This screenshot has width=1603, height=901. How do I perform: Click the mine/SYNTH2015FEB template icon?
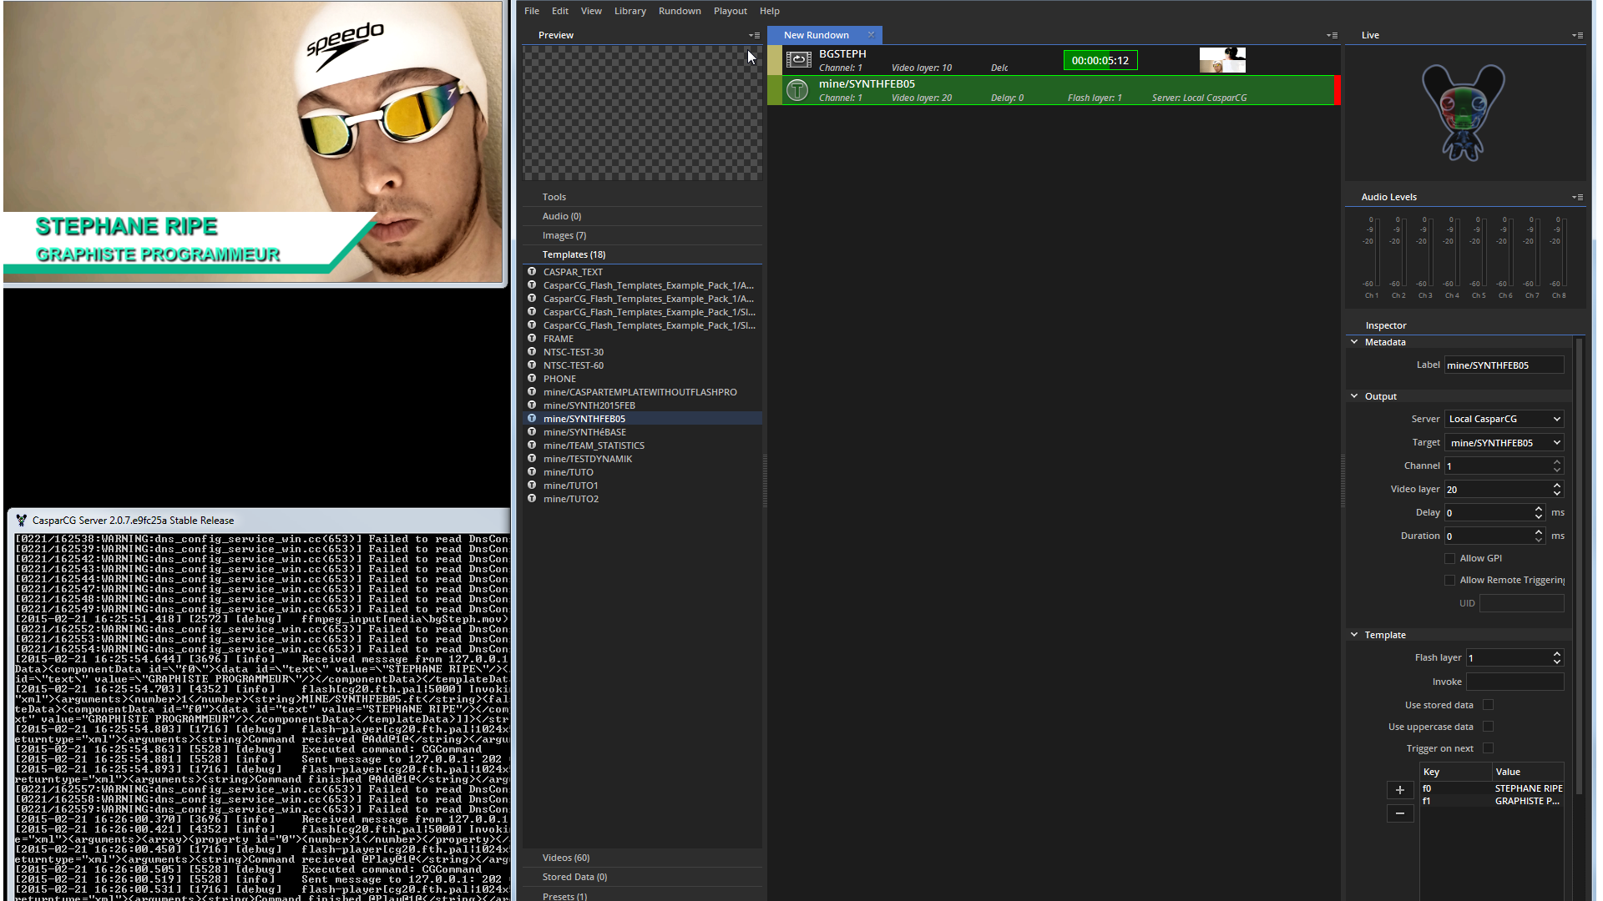click(532, 405)
